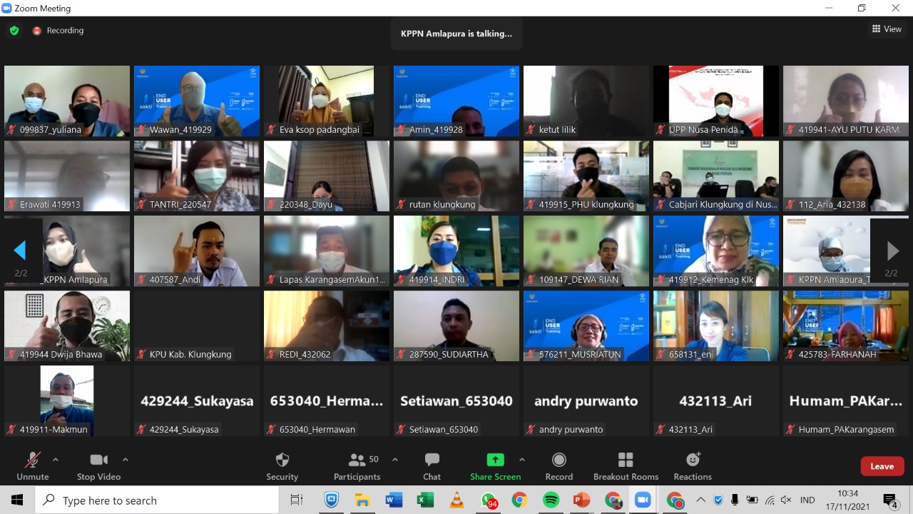The height and width of the screenshot is (514, 913).
Task: Expand video options arrow beside Stop Video
Action: (x=126, y=460)
